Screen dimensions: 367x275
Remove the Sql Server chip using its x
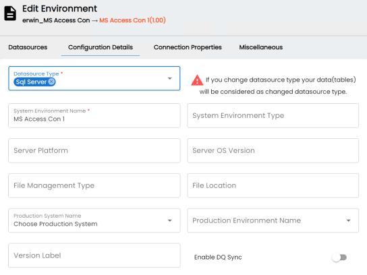coord(51,82)
